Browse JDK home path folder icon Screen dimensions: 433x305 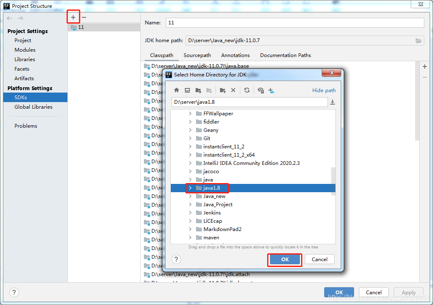tap(419, 41)
